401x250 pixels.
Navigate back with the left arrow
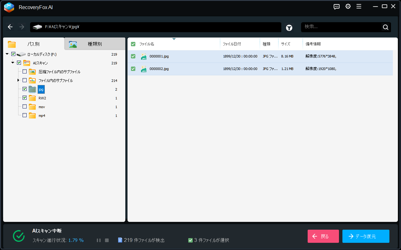pyautogui.click(x=10, y=27)
